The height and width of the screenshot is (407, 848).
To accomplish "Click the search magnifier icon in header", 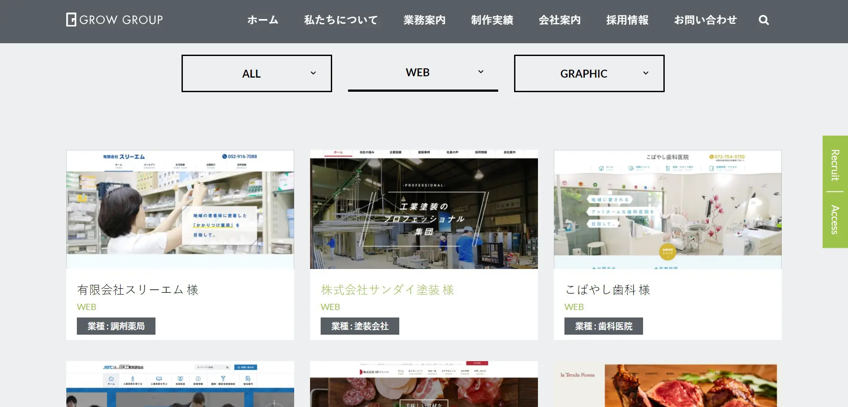I will click(x=764, y=20).
